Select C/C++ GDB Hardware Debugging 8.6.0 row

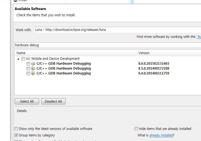pos(64,63)
